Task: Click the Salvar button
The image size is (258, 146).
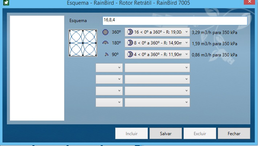Action: pos(165,133)
